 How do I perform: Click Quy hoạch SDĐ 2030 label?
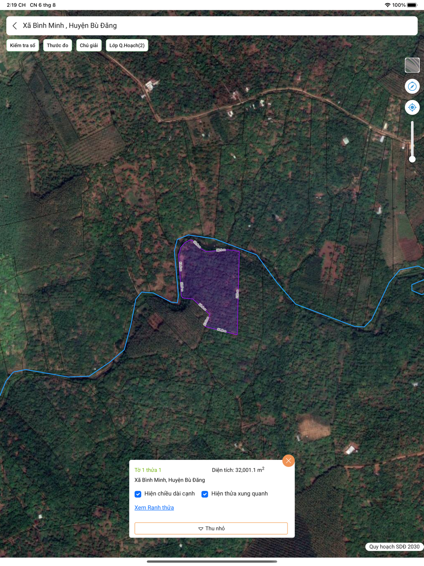(394, 546)
